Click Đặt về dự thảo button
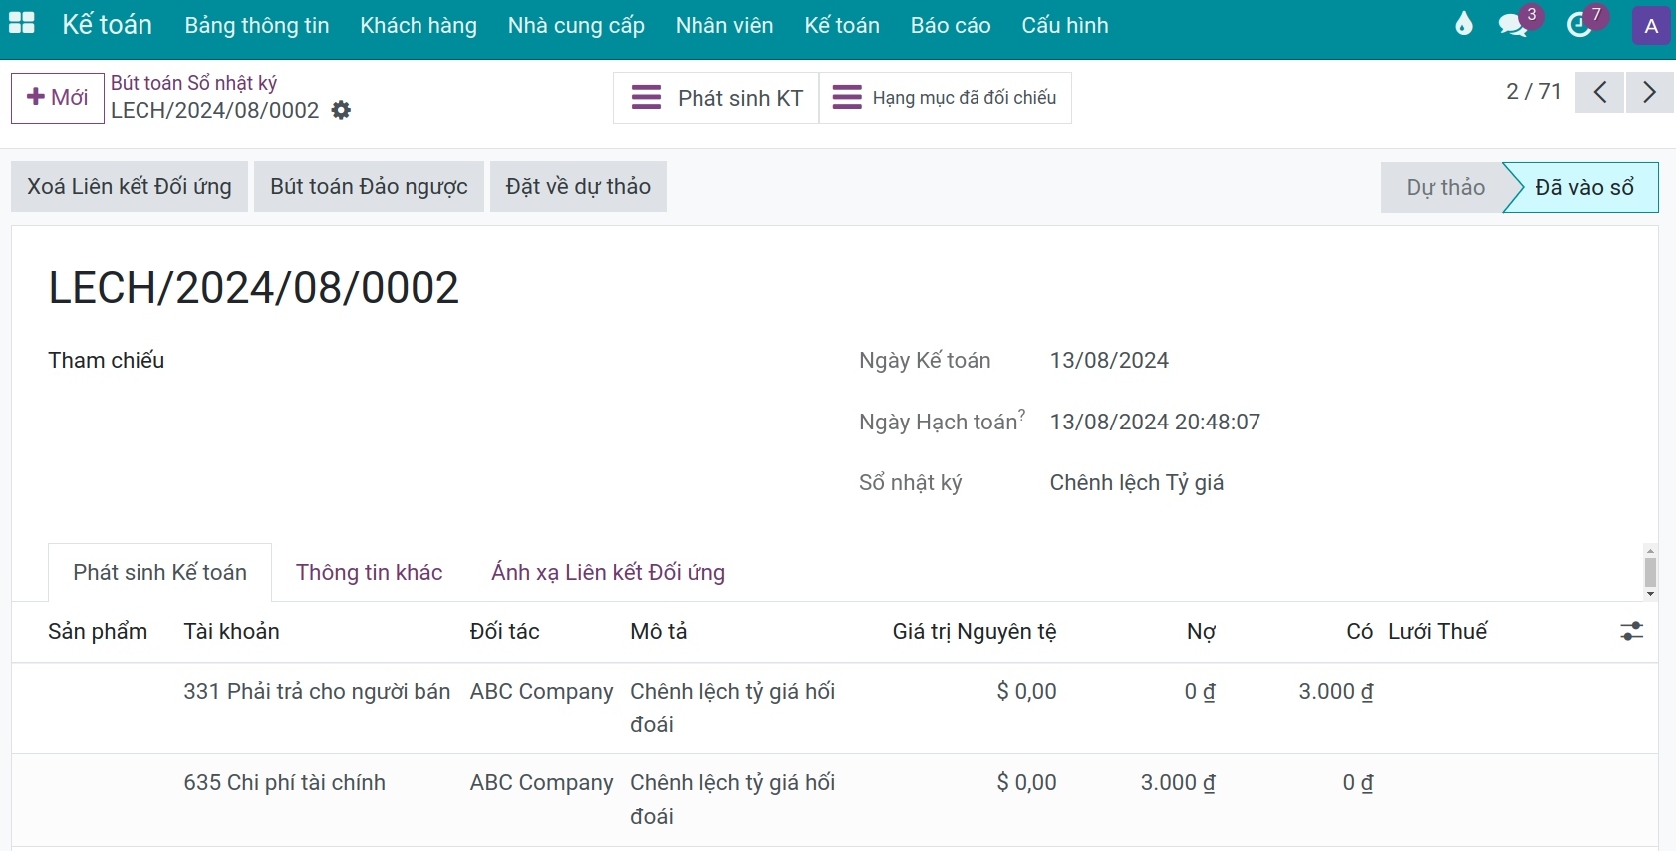The image size is (1676, 851). click(578, 187)
